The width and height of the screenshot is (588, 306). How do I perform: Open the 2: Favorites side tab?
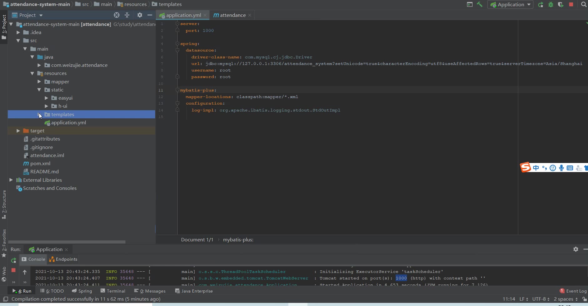(x=4, y=243)
